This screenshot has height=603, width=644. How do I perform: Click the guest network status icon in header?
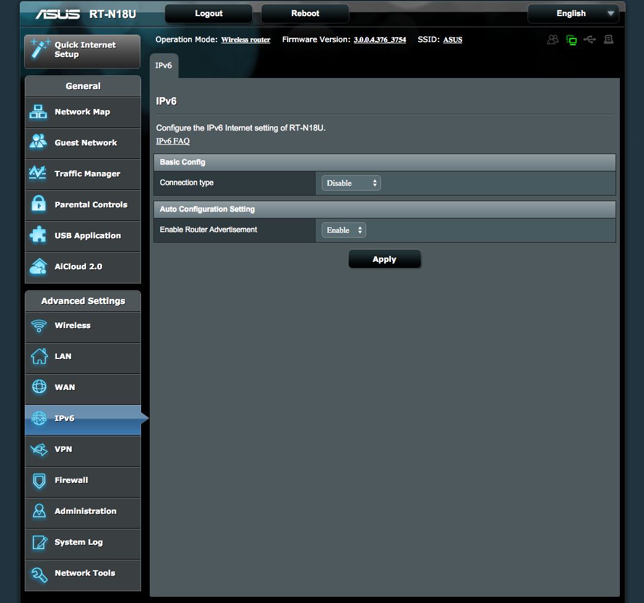(553, 40)
